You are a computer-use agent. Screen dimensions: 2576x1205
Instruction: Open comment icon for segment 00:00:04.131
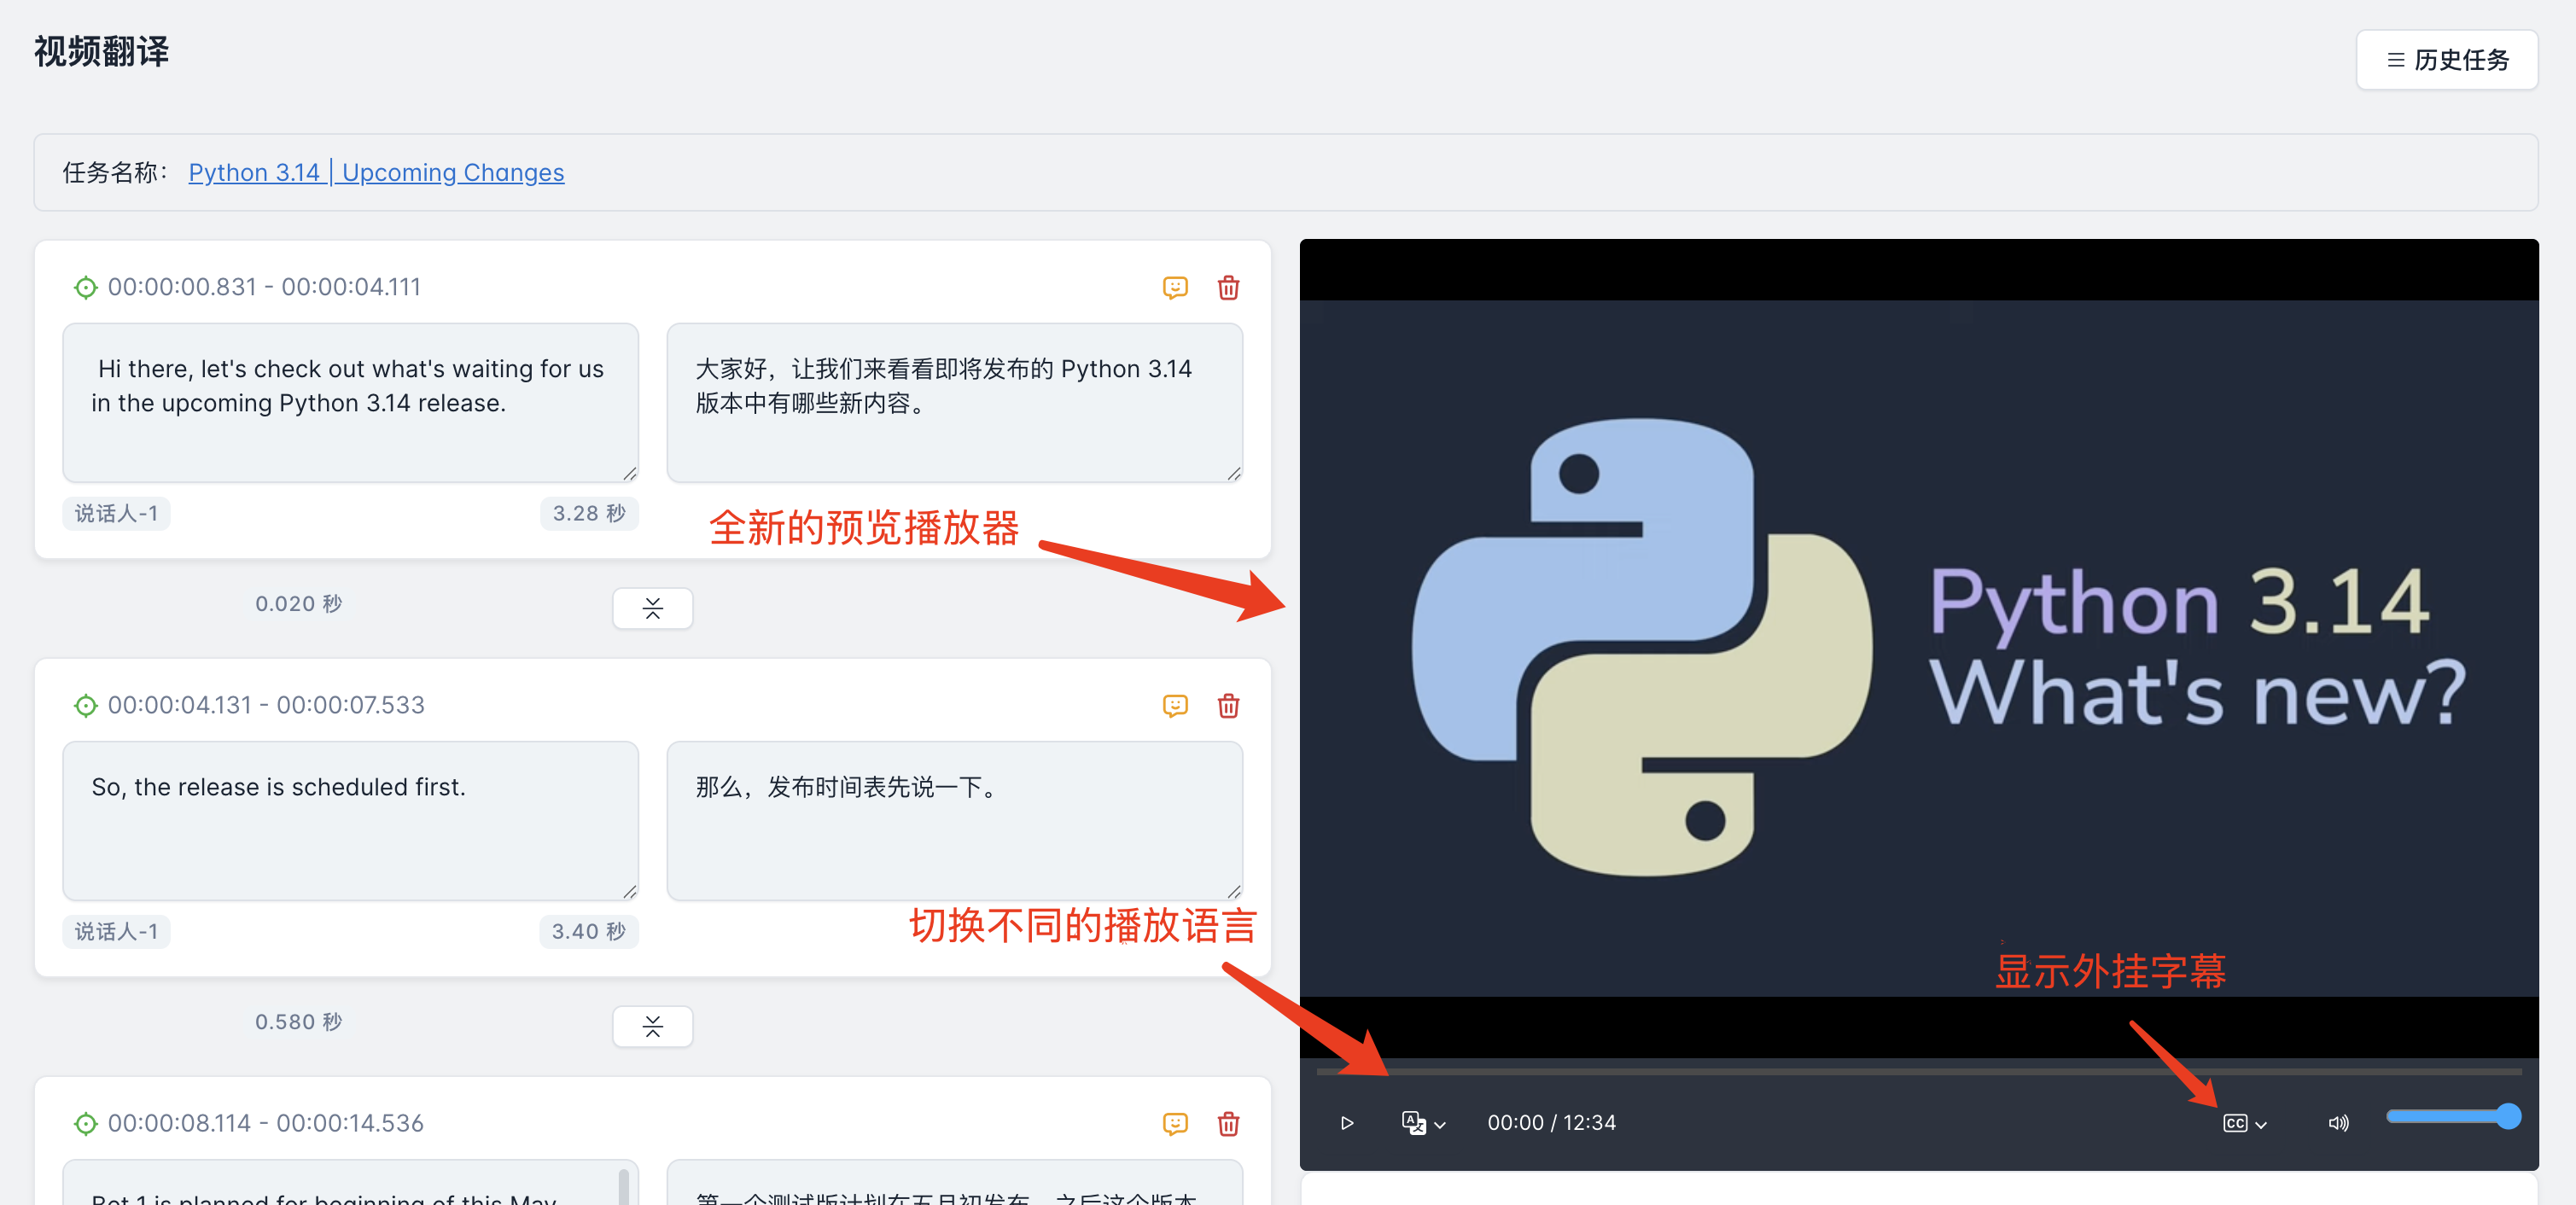coord(1175,706)
